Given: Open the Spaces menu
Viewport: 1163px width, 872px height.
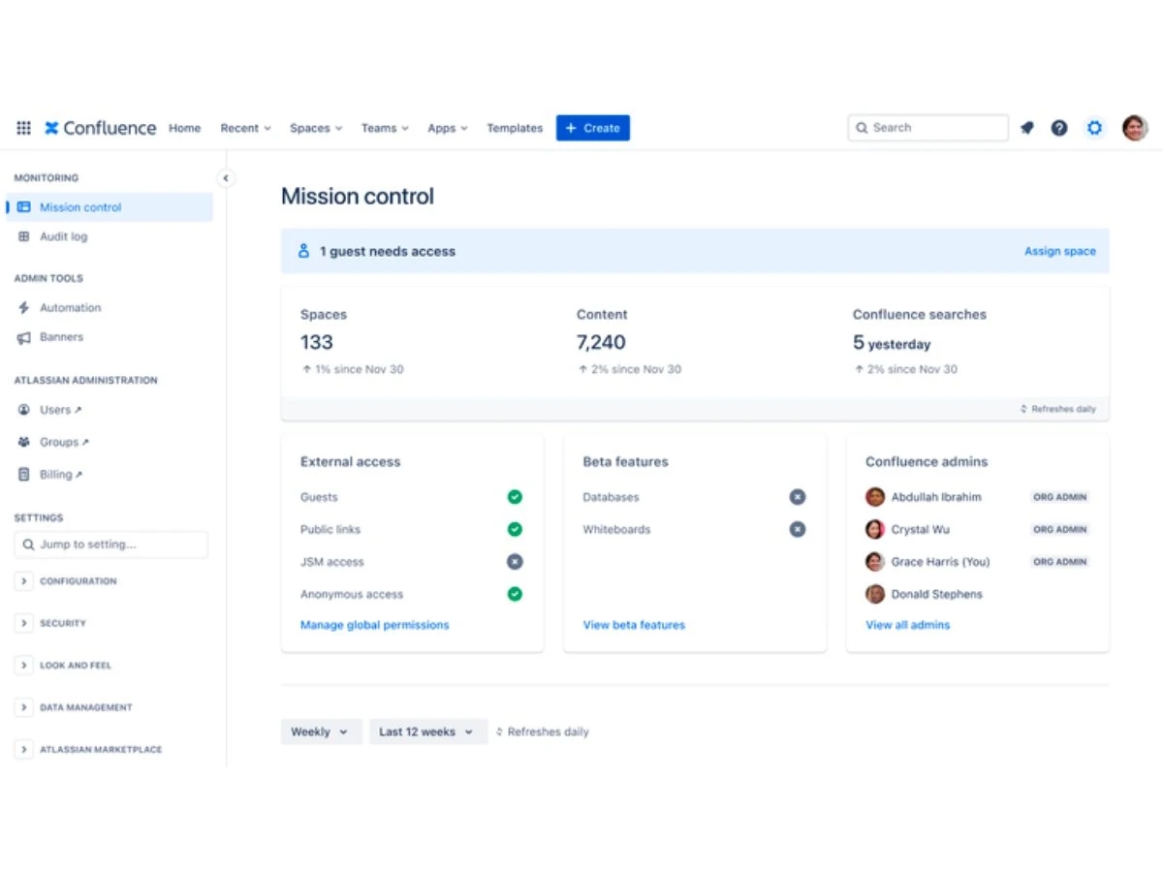Looking at the screenshot, I should coord(316,128).
